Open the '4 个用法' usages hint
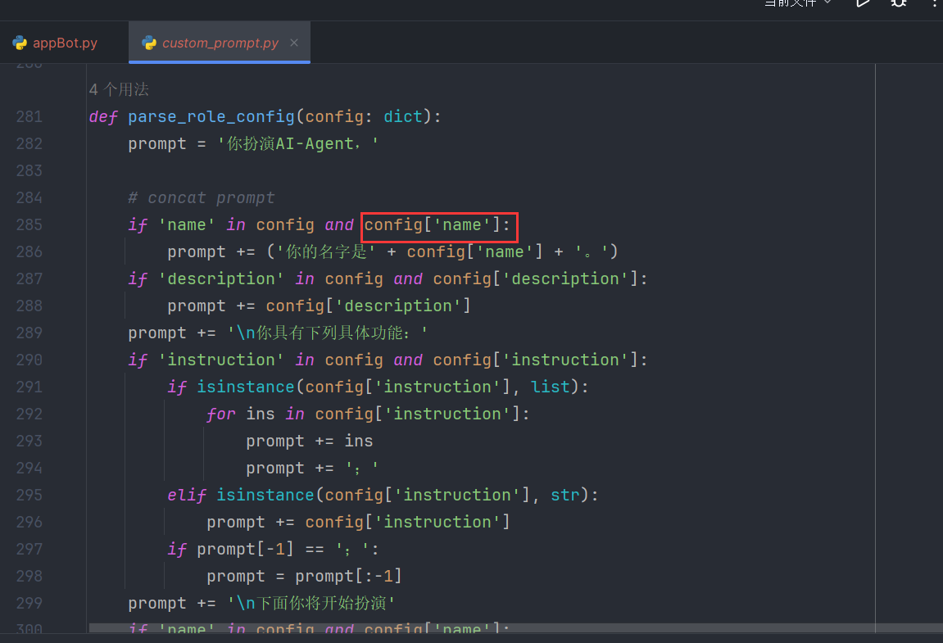The height and width of the screenshot is (643, 943). click(x=119, y=89)
